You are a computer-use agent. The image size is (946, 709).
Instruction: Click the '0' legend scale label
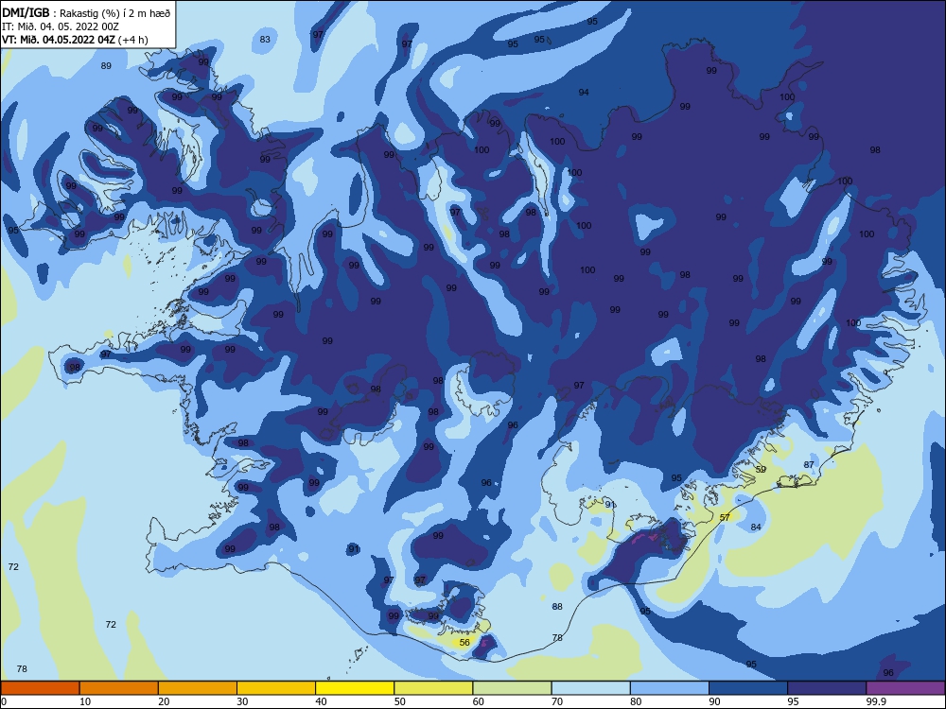coord(4,701)
